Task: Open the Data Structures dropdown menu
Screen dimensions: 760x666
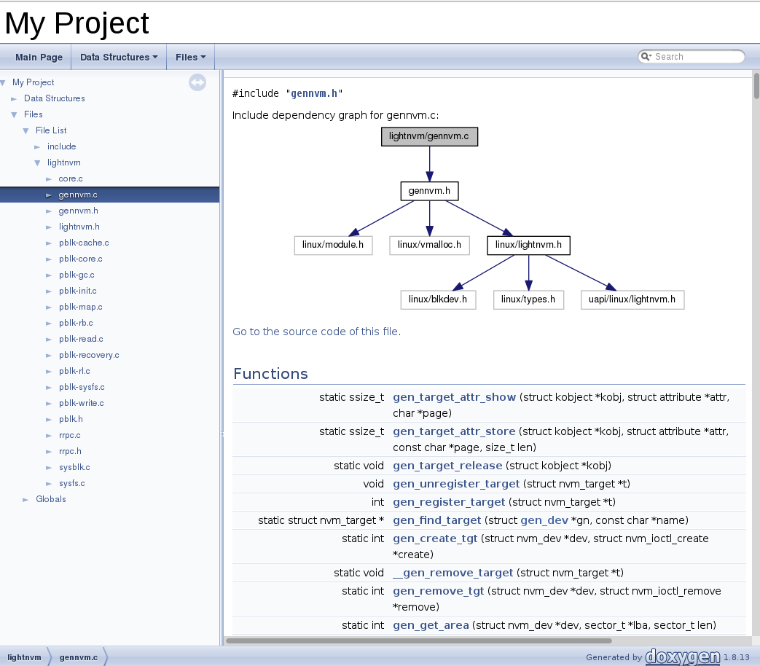Action: coord(119,57)
